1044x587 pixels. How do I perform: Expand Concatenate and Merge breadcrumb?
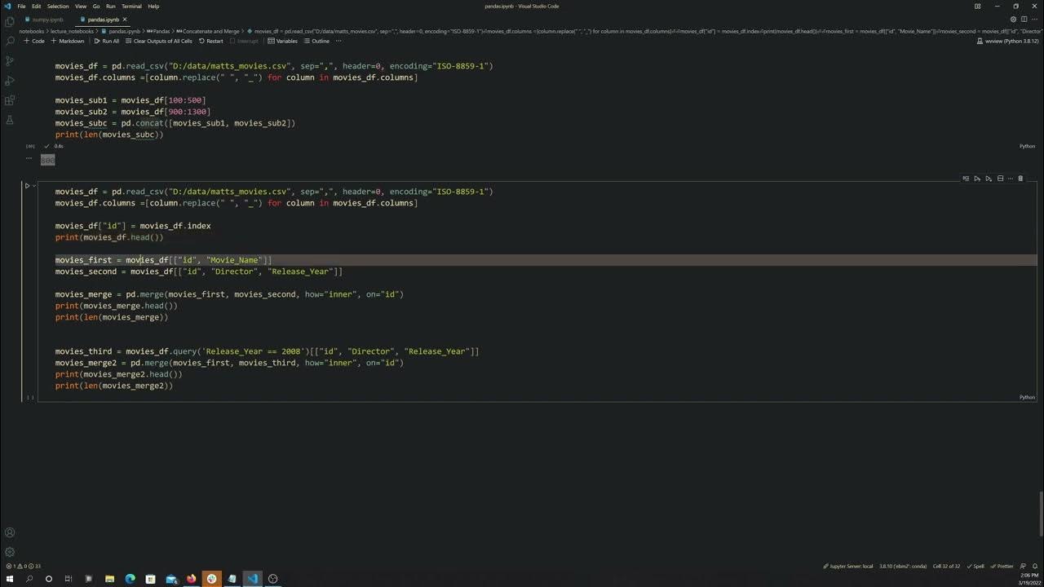click(208, 31)
